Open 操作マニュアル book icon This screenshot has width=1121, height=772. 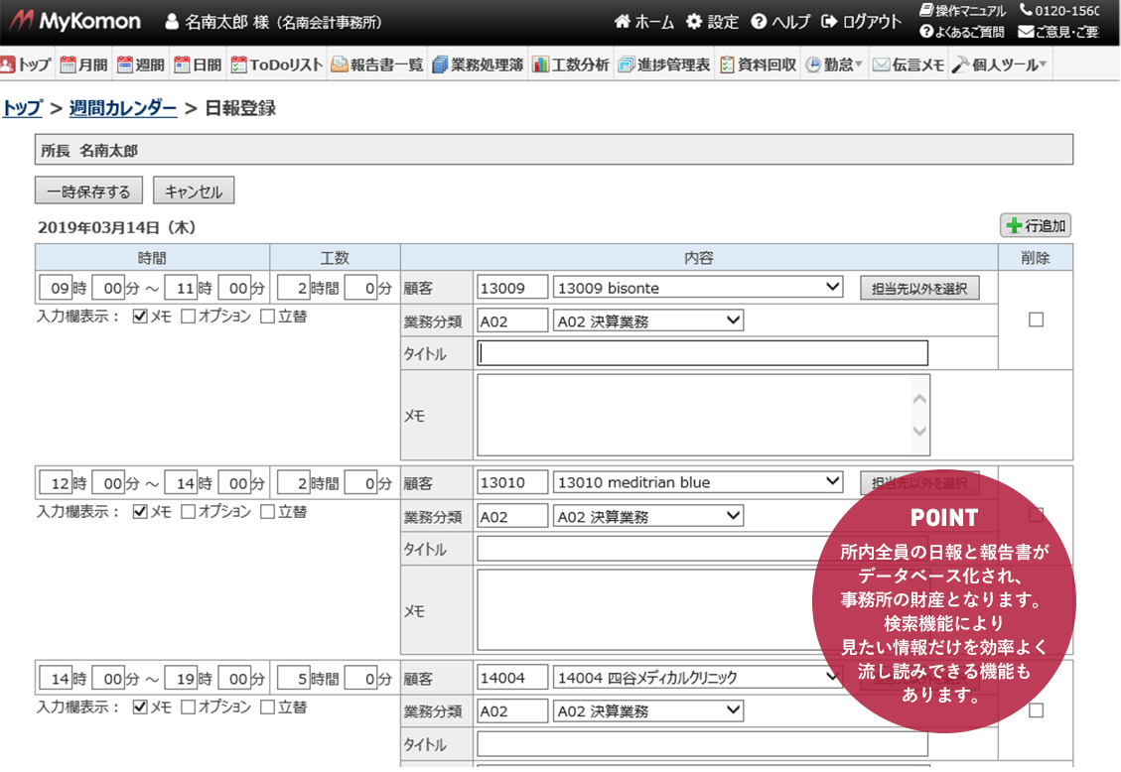point(925,10)
